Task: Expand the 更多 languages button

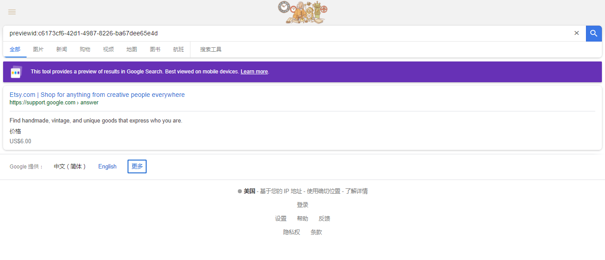Action: [x=137, y=167]
